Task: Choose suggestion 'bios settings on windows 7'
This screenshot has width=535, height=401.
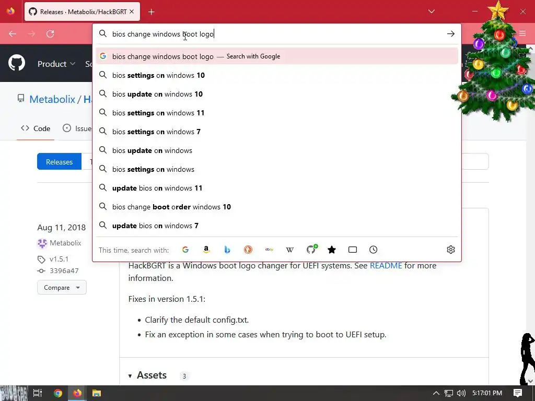Action: click(x=277, y=131)
